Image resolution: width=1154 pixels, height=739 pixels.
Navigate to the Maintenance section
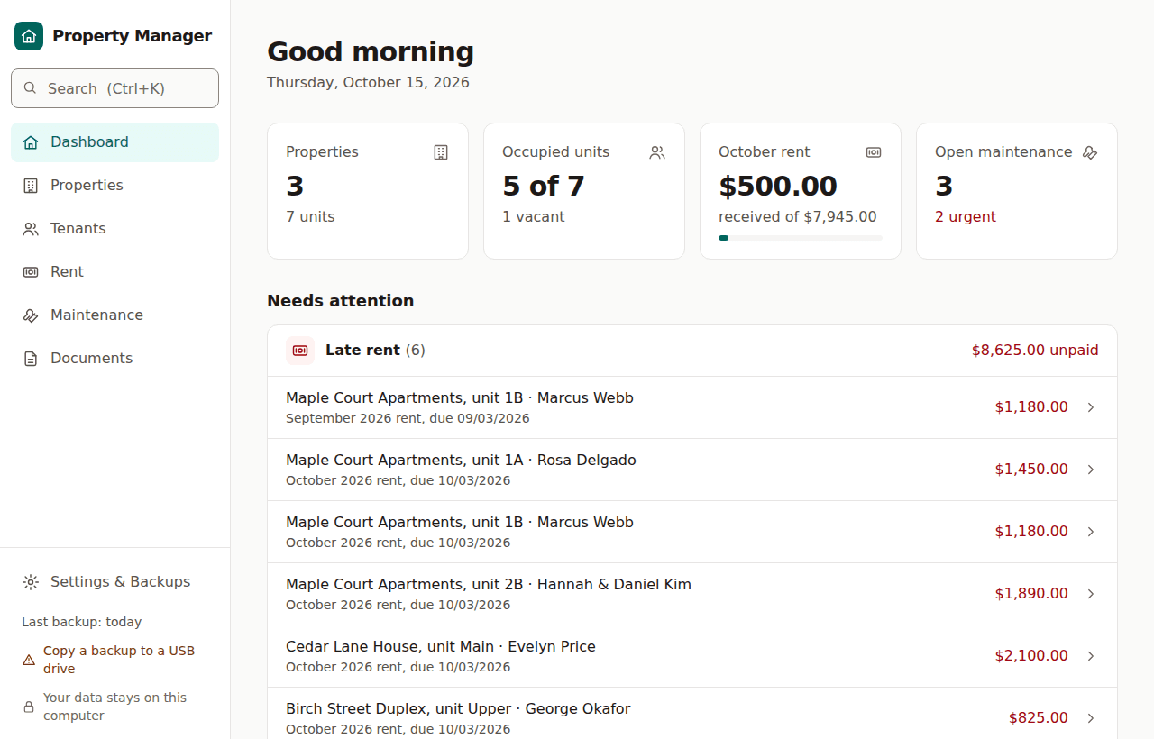[x=115, y=315]
